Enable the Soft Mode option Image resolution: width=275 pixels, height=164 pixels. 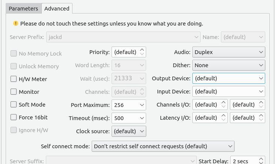pos(14,104)
